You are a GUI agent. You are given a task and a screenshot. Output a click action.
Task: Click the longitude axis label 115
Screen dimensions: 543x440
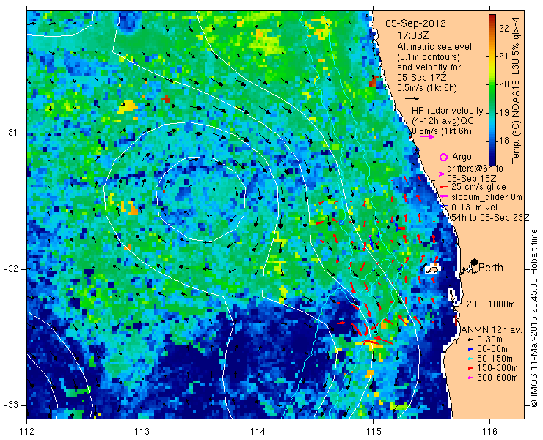coord(373,432)
